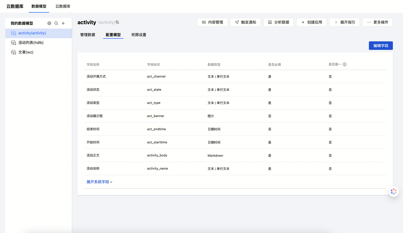This screenshot has width=403, height=233.
Task: Click the 开始时间 field name
Action: click(93, 142)
